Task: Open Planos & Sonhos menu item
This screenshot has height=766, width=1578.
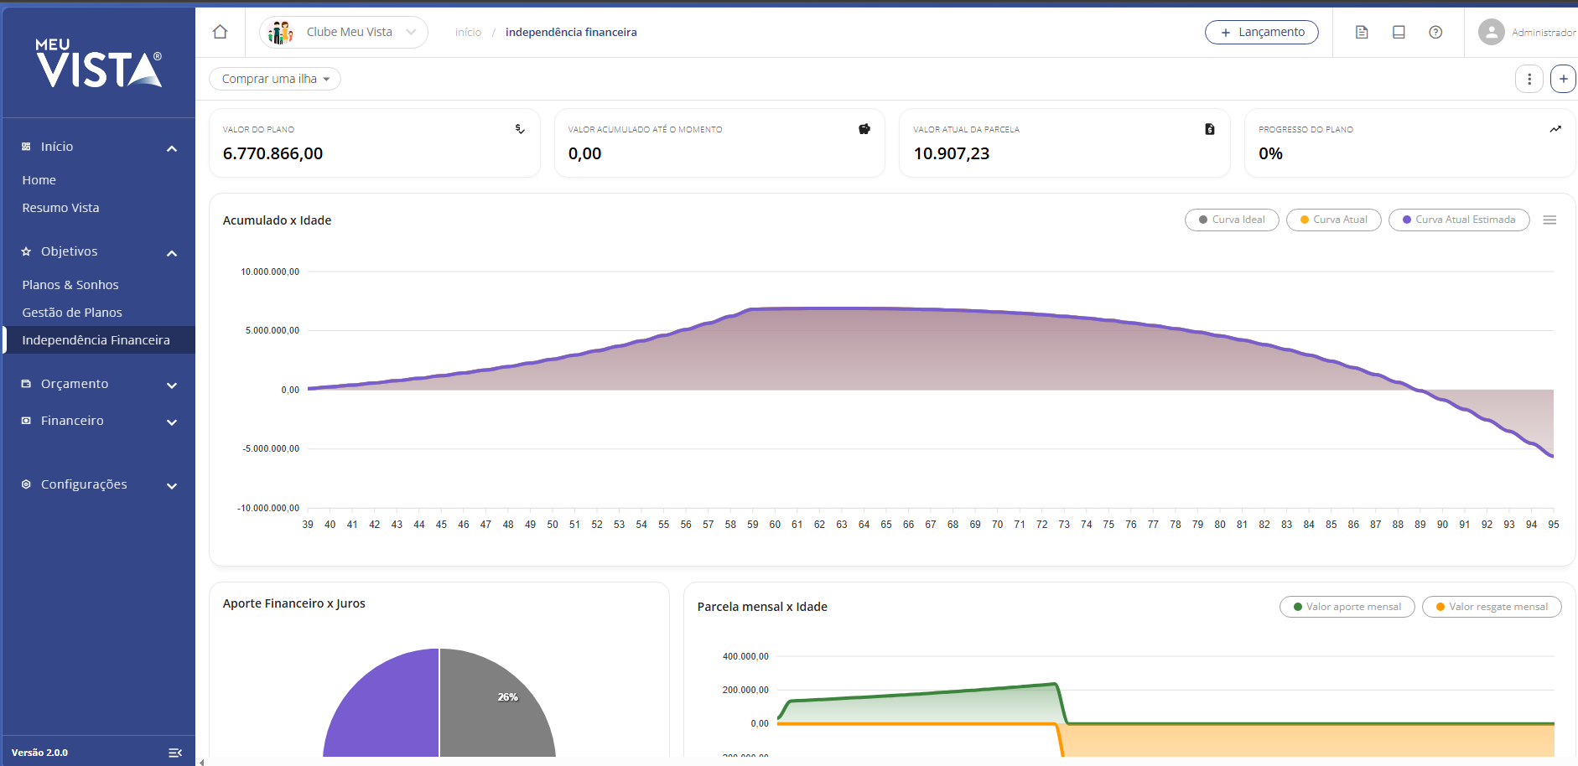Action: tap(70, 285)
